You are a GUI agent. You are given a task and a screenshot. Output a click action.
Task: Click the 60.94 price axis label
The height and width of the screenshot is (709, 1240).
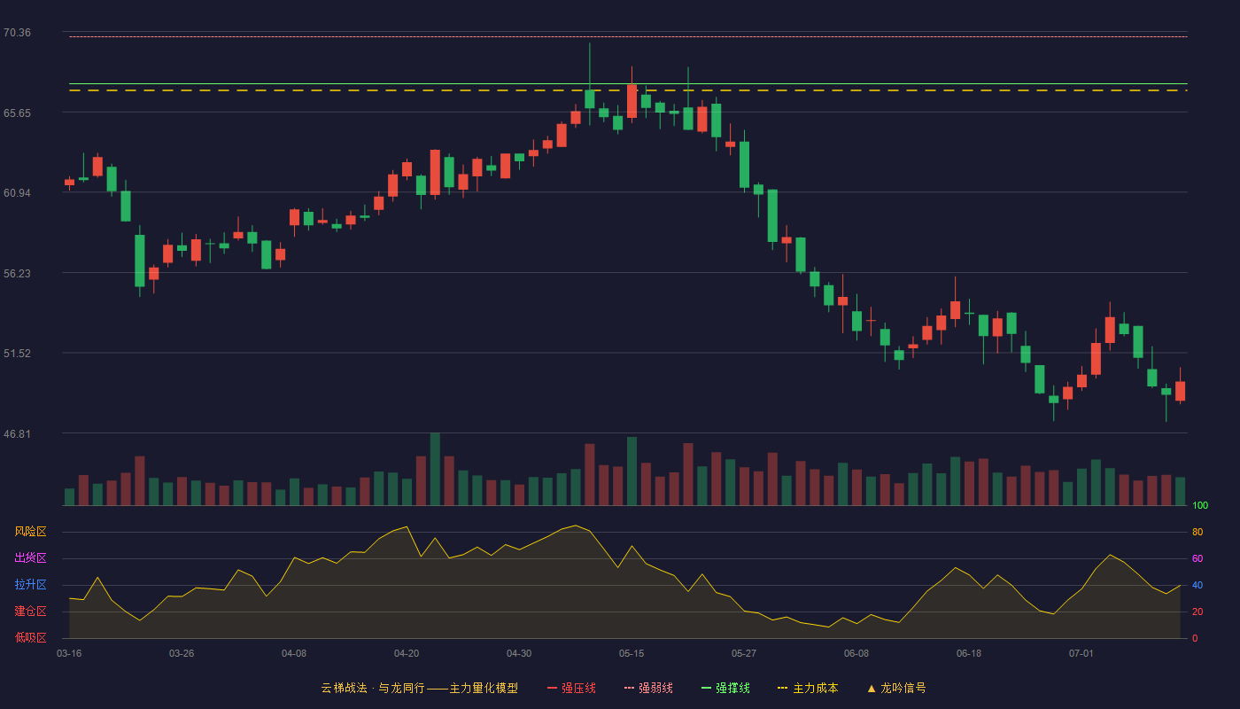tap(17, 193)
